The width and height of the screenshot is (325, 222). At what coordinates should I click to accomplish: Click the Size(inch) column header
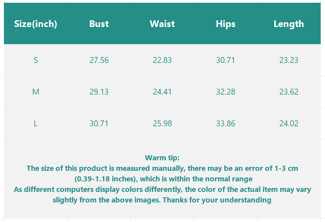click(36, 24)
